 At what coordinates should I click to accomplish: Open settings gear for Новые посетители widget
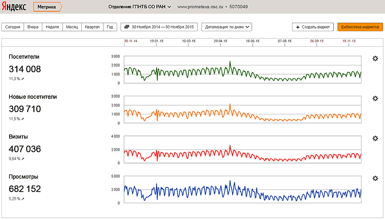(375, 98)
